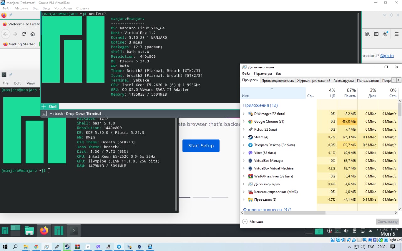Screen dimensions: 402x251
Task: Expand Telegram Desktop process row
Action: (244, 145)
